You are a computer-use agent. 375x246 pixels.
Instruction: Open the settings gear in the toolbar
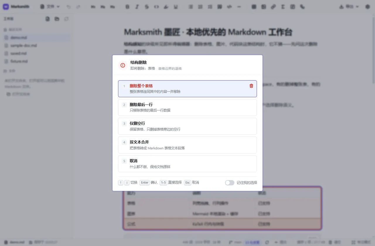[x=367, y=6]
